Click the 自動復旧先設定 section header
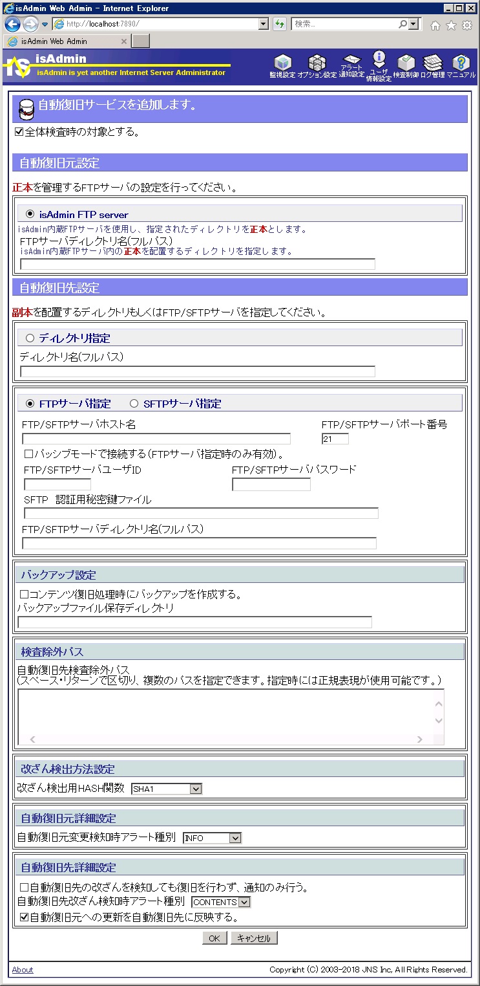This screenshot has height=986, width=480. point(240,287)
